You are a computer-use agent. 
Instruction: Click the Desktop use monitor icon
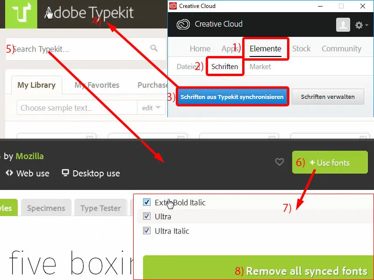click(65, 173)
